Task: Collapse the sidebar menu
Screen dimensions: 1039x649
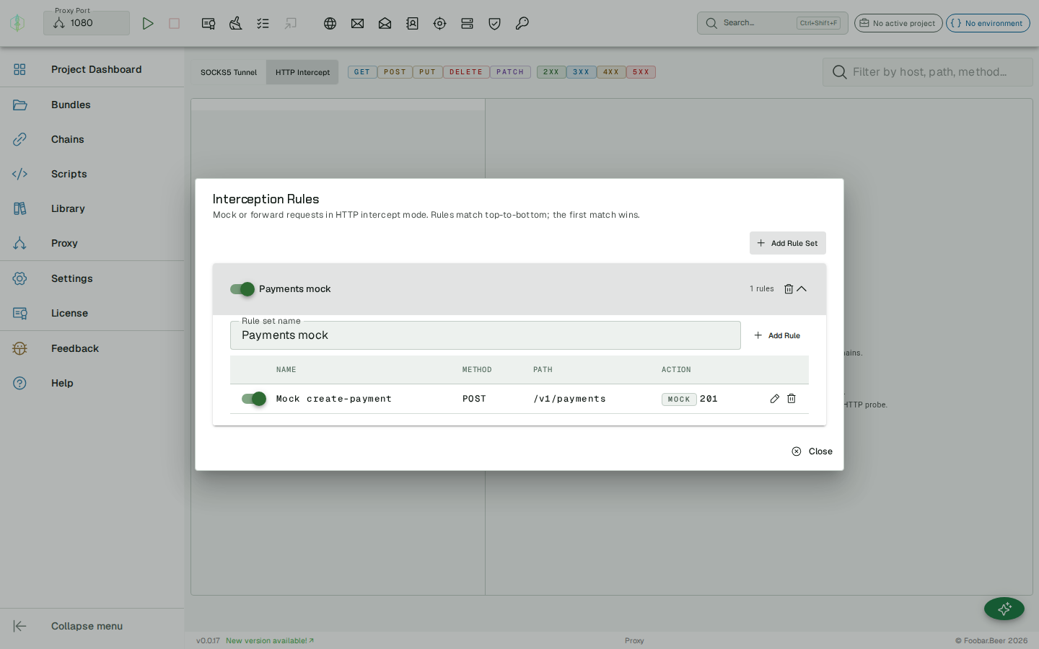Action: click(x=92, y=626)
